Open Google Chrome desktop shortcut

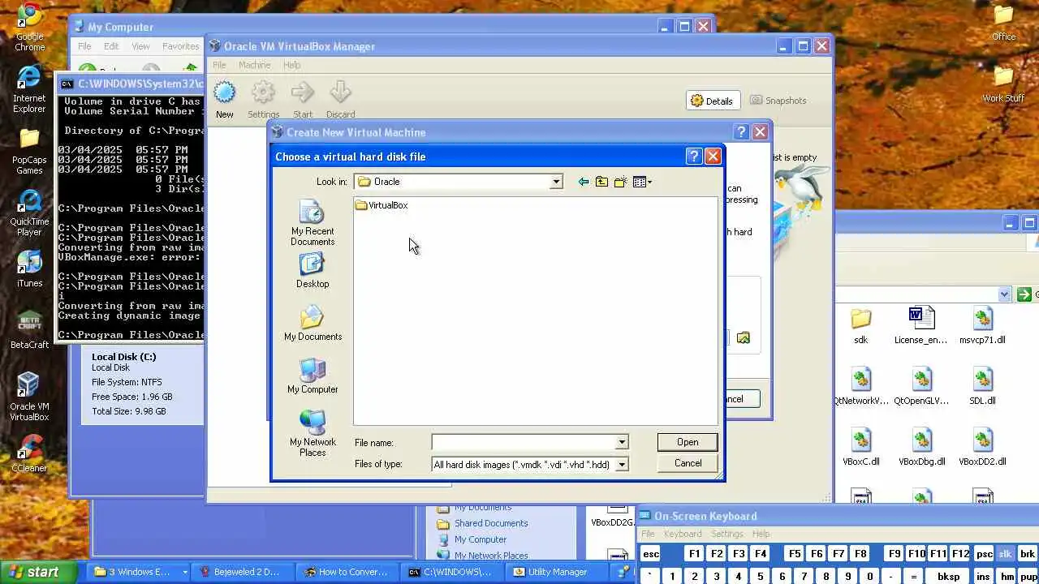click(29, 28)
